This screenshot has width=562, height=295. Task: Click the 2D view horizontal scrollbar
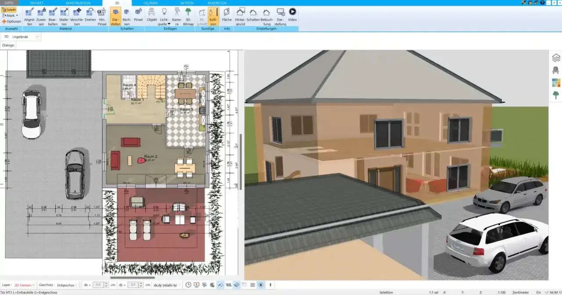132,277
